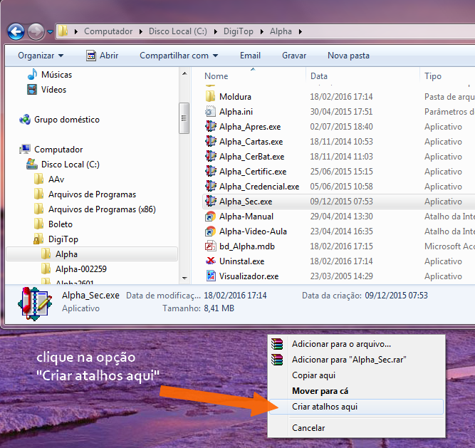Click WinRAR icon for Adicionar para o arquivo
This screenshot has width=475, height=448.
click(277, 344)
